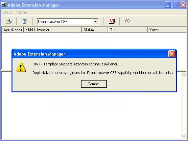Screen dimensions: 188x141
Task: Click the question mark help icon
Action: (x=127, y=21)
